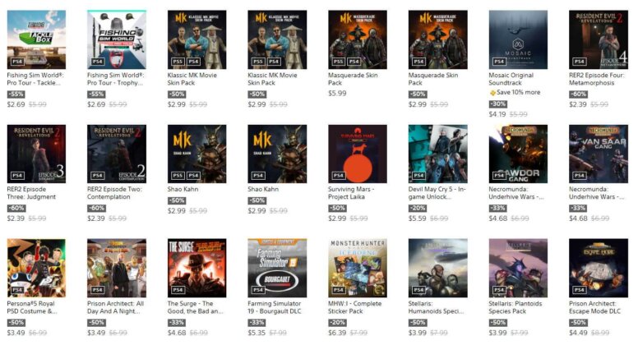The width and height of the screenshot is (638, 345).
Task: Select RER2 Episode Two: Contemplation cover
Action: tap(117, 154)
